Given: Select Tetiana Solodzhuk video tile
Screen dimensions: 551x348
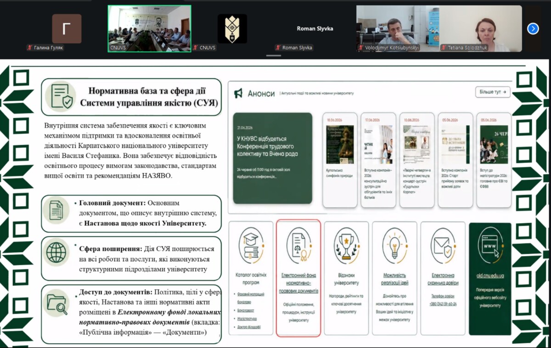Looking at the screenshot, I should tap(480, 28).
